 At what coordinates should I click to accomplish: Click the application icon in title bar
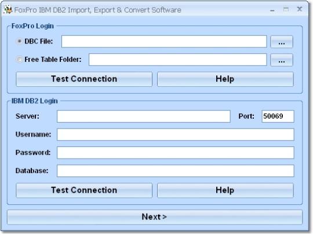tap(8, 10)
